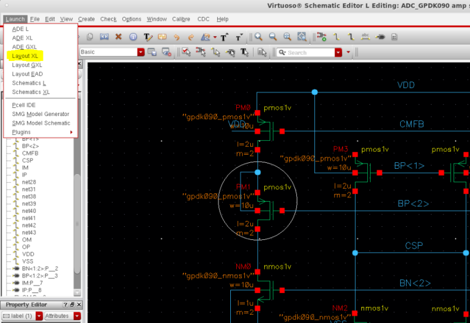Click the select wires filter icon

point(216,52)
